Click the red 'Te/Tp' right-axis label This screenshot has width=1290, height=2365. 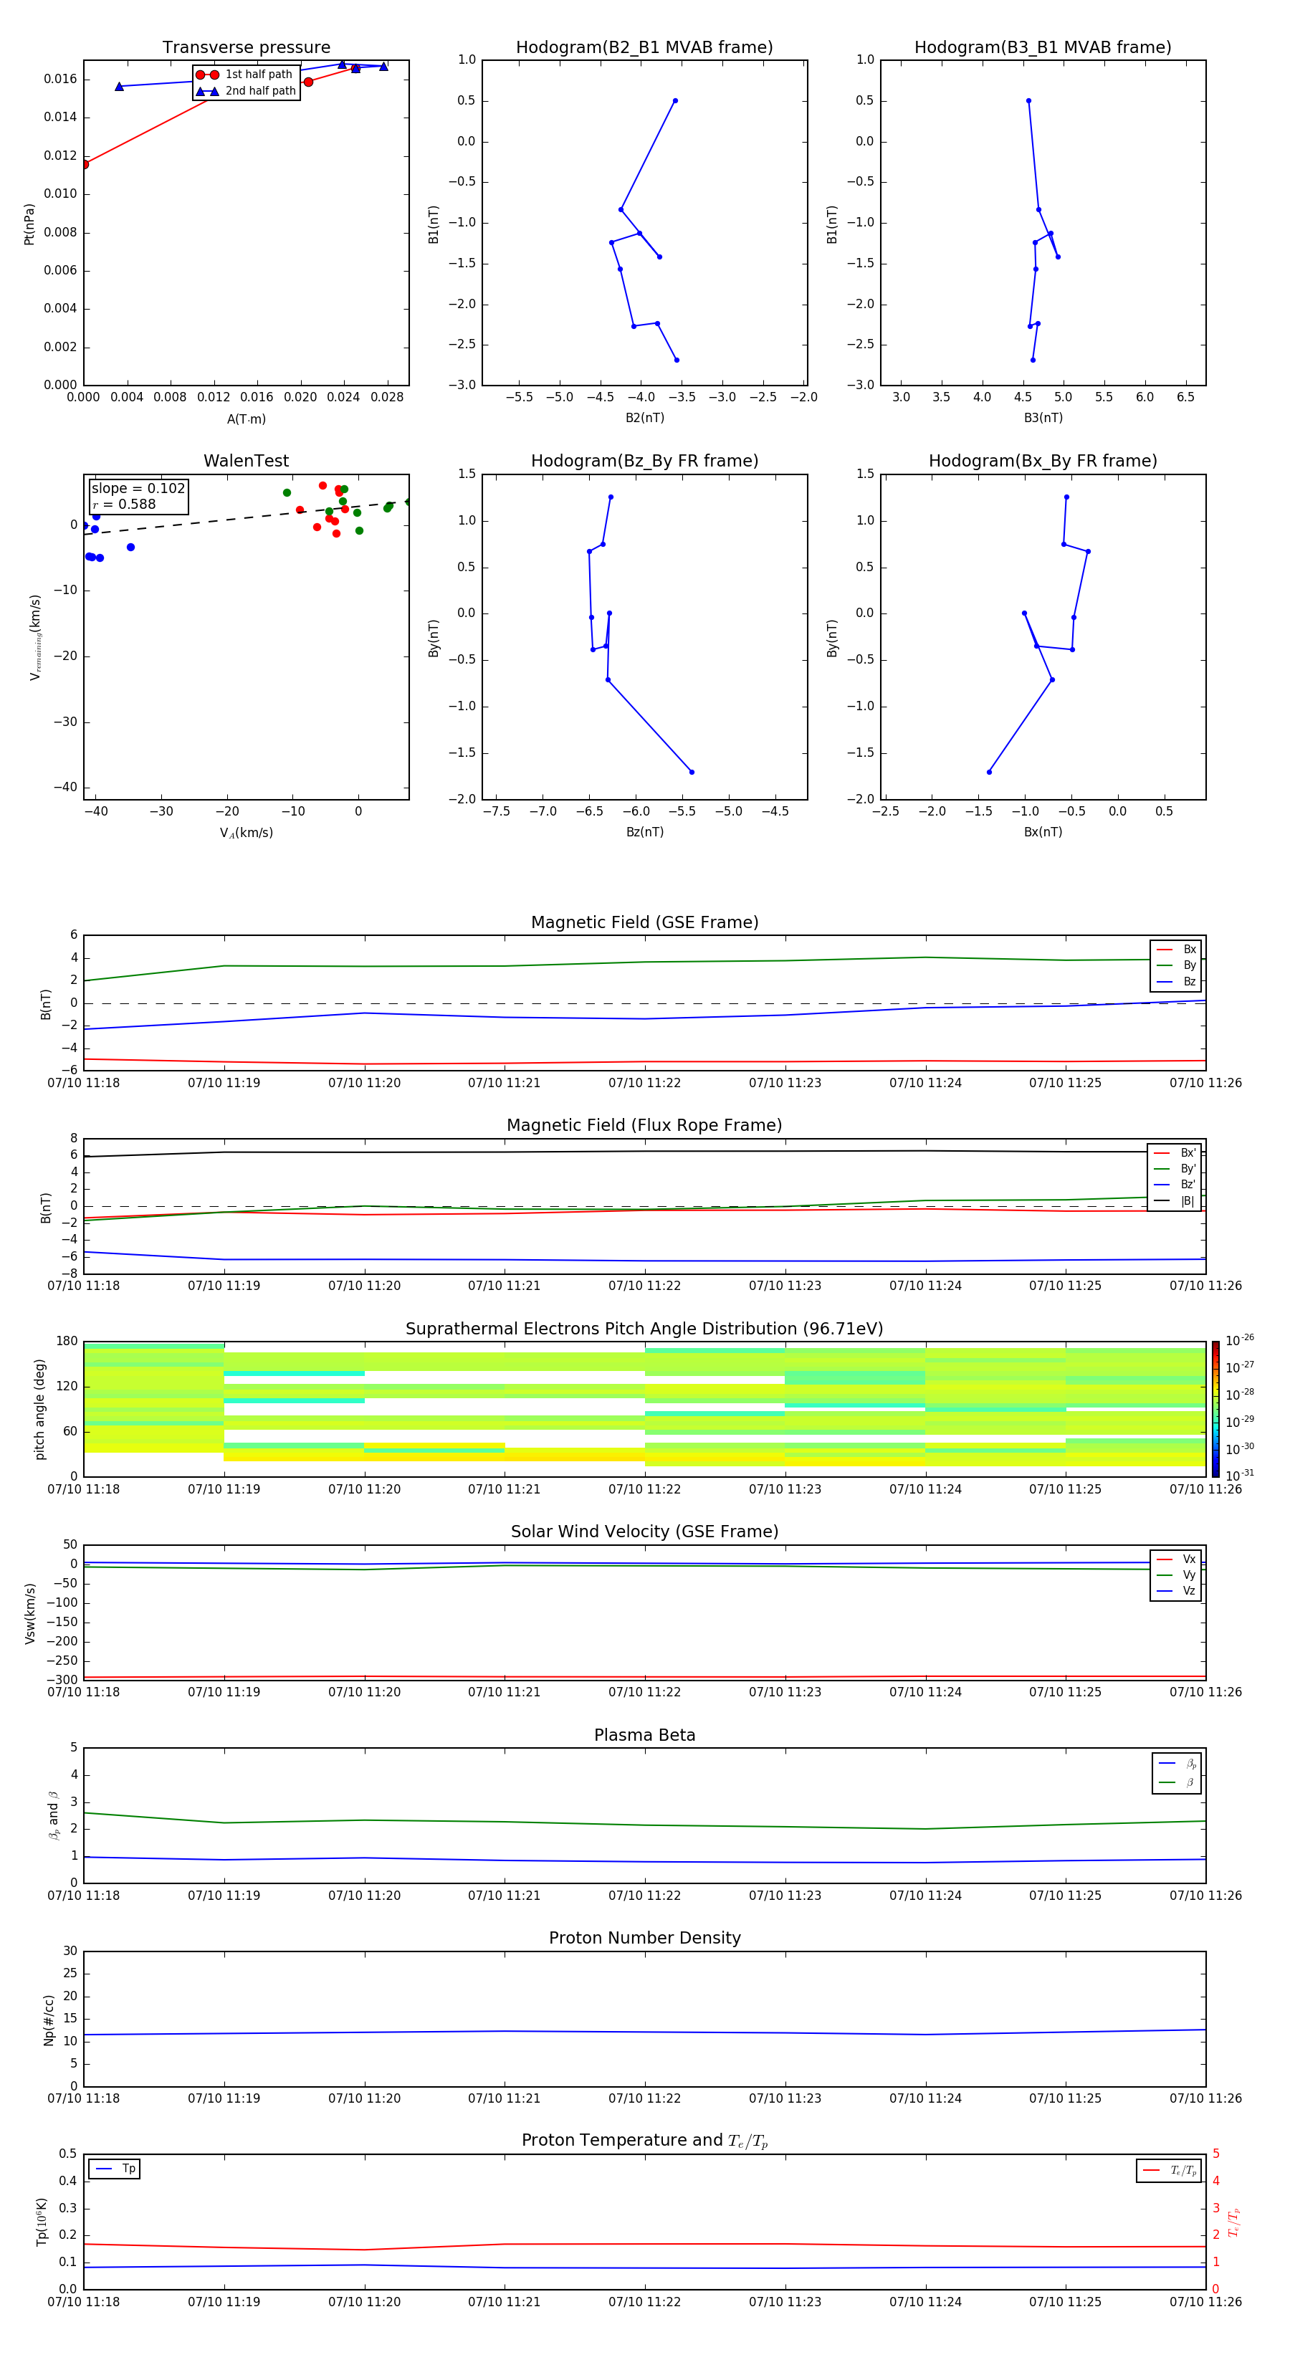pyautogui.click(x=1233, y=2222)
